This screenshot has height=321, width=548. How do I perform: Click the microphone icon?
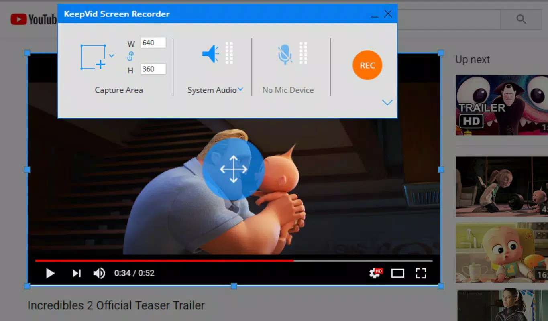285,54
